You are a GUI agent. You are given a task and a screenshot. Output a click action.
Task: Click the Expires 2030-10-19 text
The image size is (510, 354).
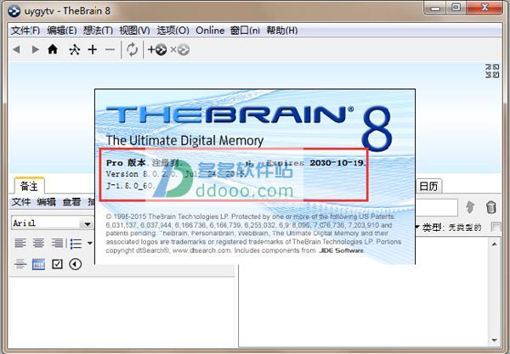point(316,163)
